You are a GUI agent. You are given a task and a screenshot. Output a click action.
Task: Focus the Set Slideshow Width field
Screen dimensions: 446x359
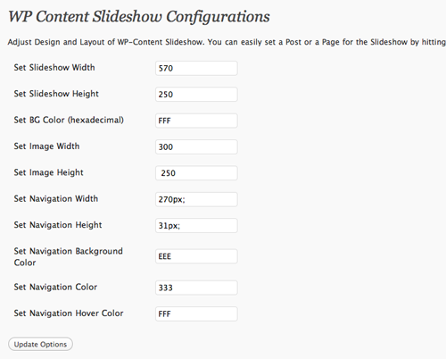(196, 68)
